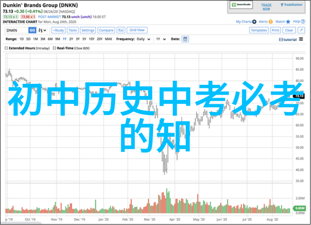
Task: Select the 1D range
Action: (21, 39)
